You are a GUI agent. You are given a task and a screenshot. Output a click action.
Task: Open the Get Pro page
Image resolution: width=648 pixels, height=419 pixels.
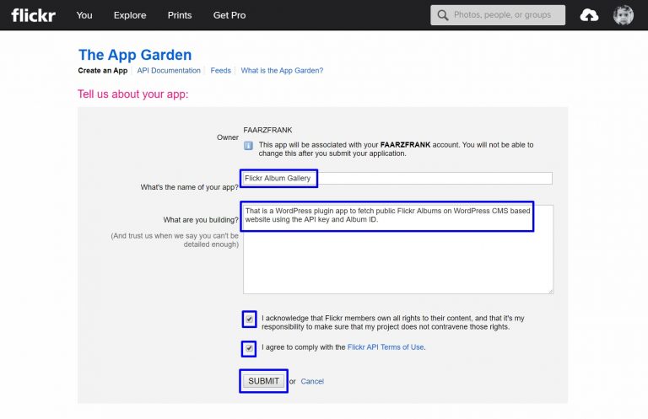click(229, 15)
